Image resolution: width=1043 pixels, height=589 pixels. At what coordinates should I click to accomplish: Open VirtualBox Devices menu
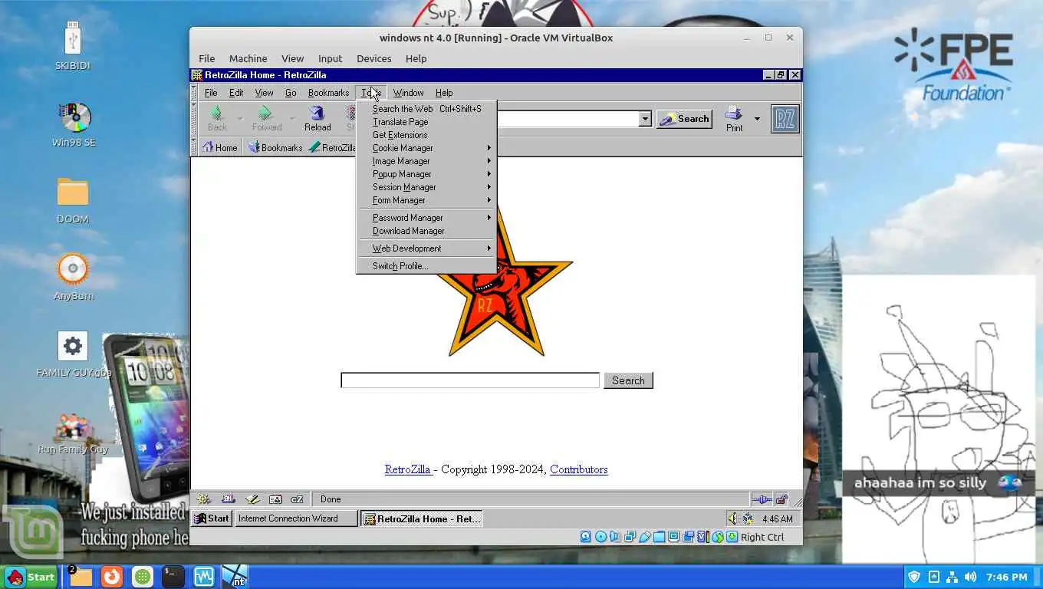(373, 58)
